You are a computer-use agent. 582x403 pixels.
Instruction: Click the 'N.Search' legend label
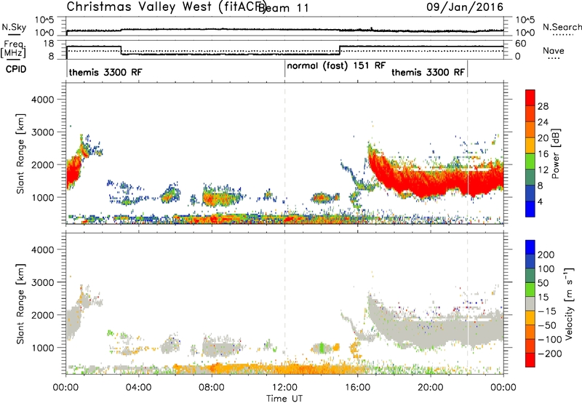pyautogui.click(x=562, y=27)
